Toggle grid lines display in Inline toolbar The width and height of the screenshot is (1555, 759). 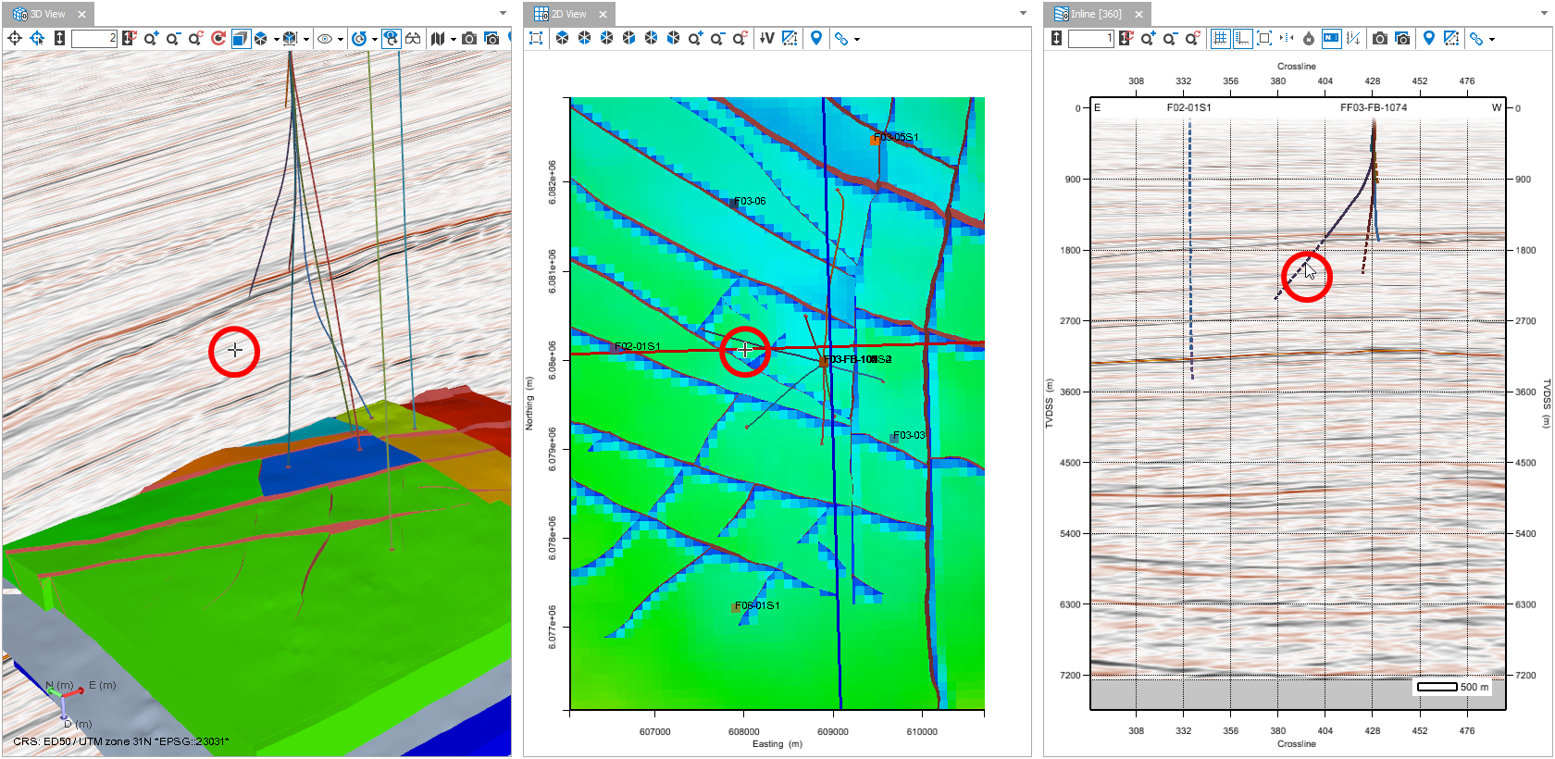[1220, 39]
